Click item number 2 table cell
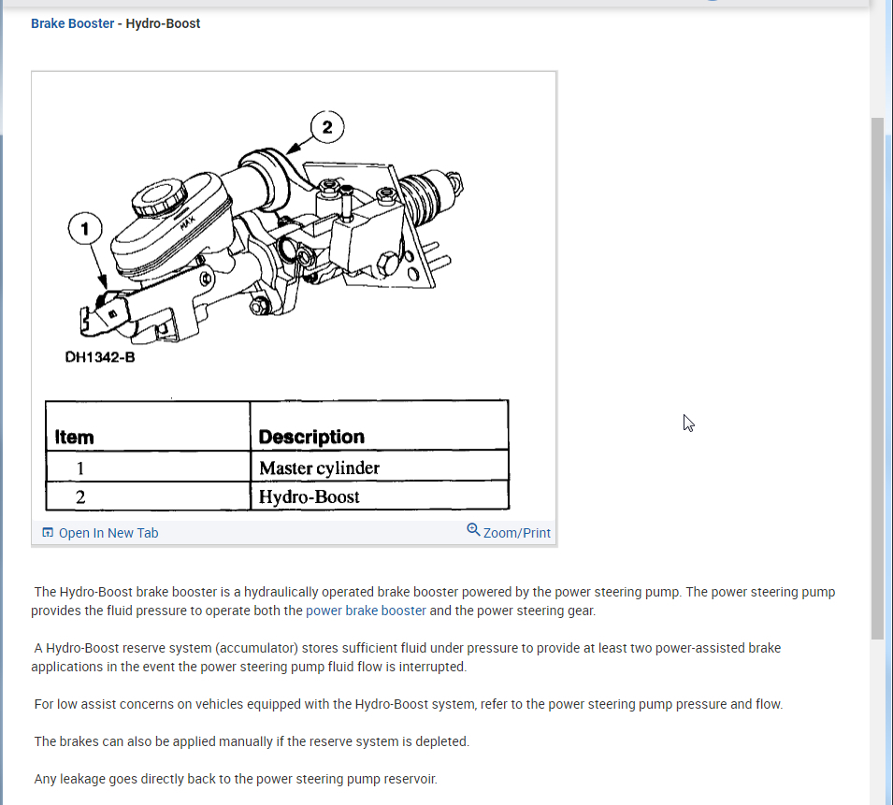Image resolution: width=893 pixels, height=805 pixels. [148, 496]
